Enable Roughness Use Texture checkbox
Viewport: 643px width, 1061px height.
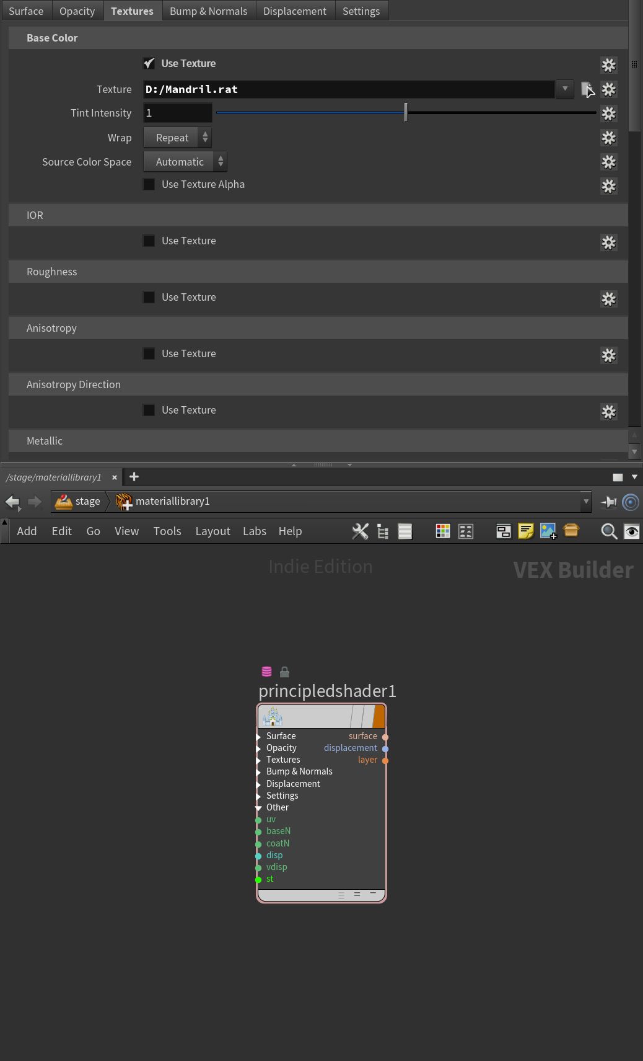pyautogui.click(x=149, y=297)
